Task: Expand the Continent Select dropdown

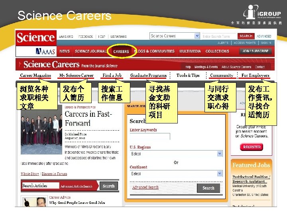Action: [176, 174]
